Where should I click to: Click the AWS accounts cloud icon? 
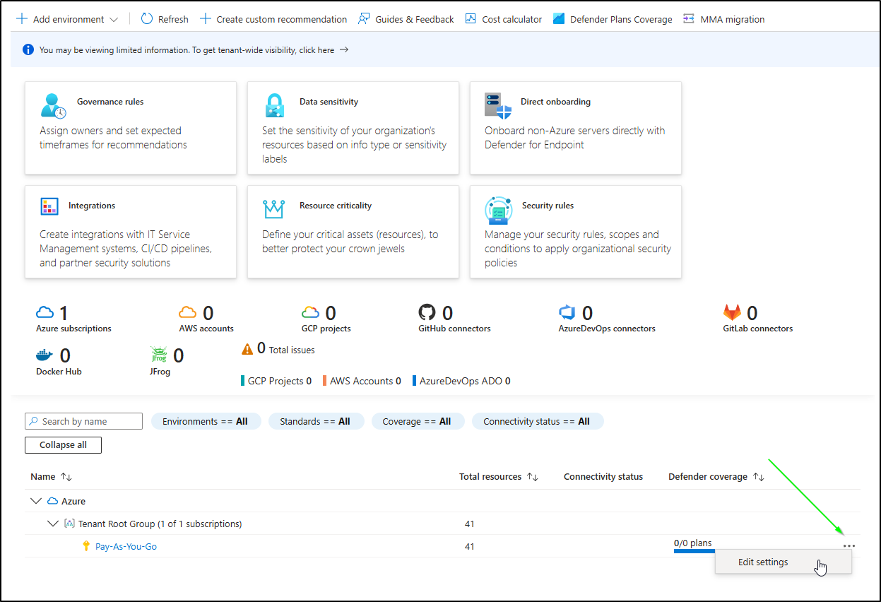188,312
